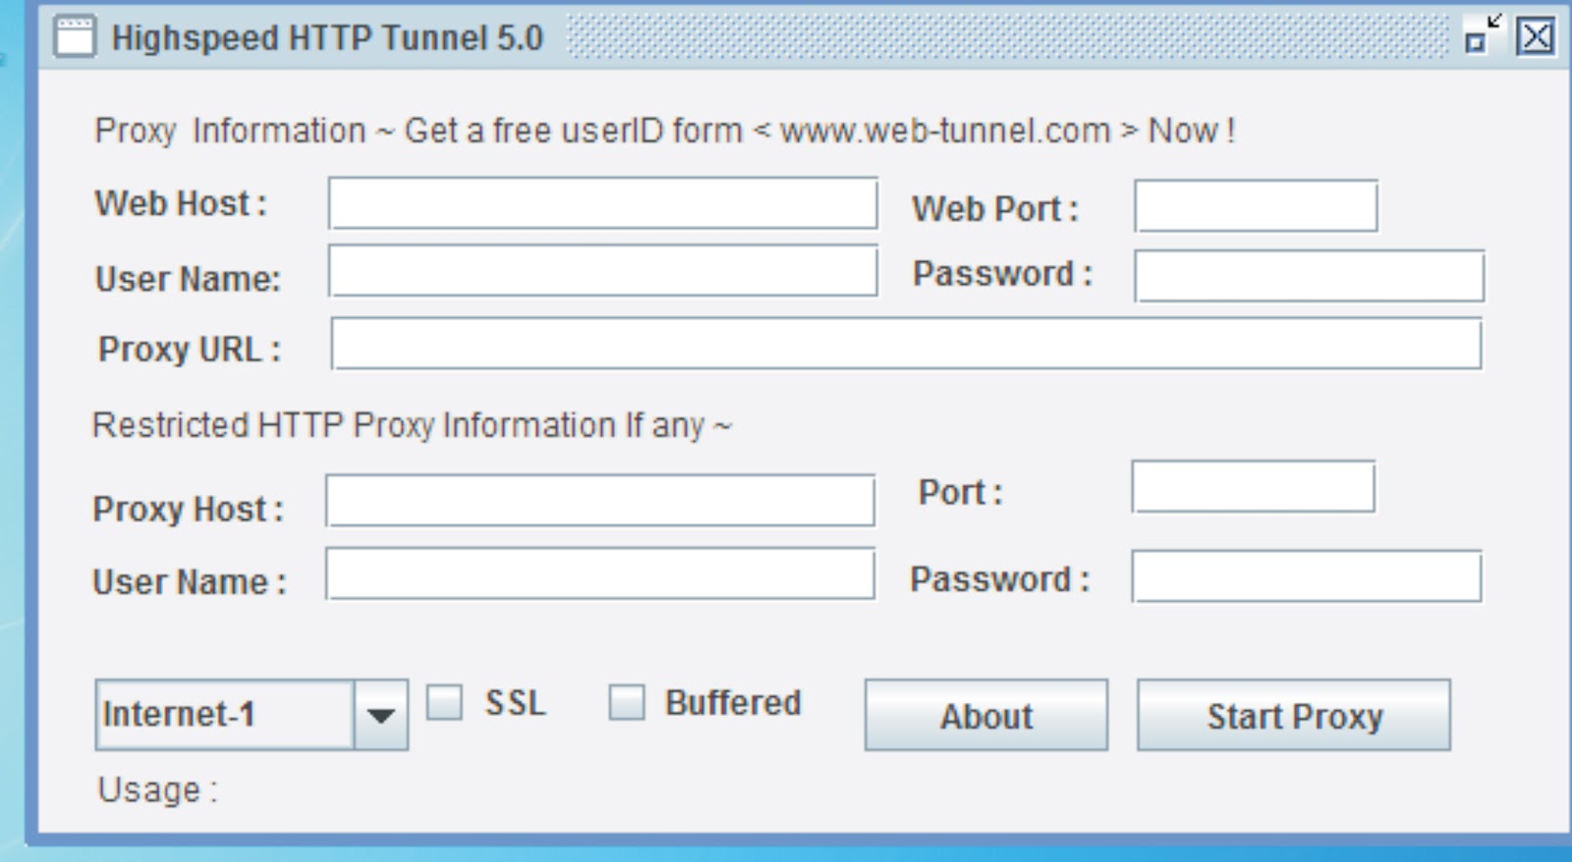Click the window system menu icon
Image resolution: width=1572 pixels, height=862 pixels.
[74, 38]
